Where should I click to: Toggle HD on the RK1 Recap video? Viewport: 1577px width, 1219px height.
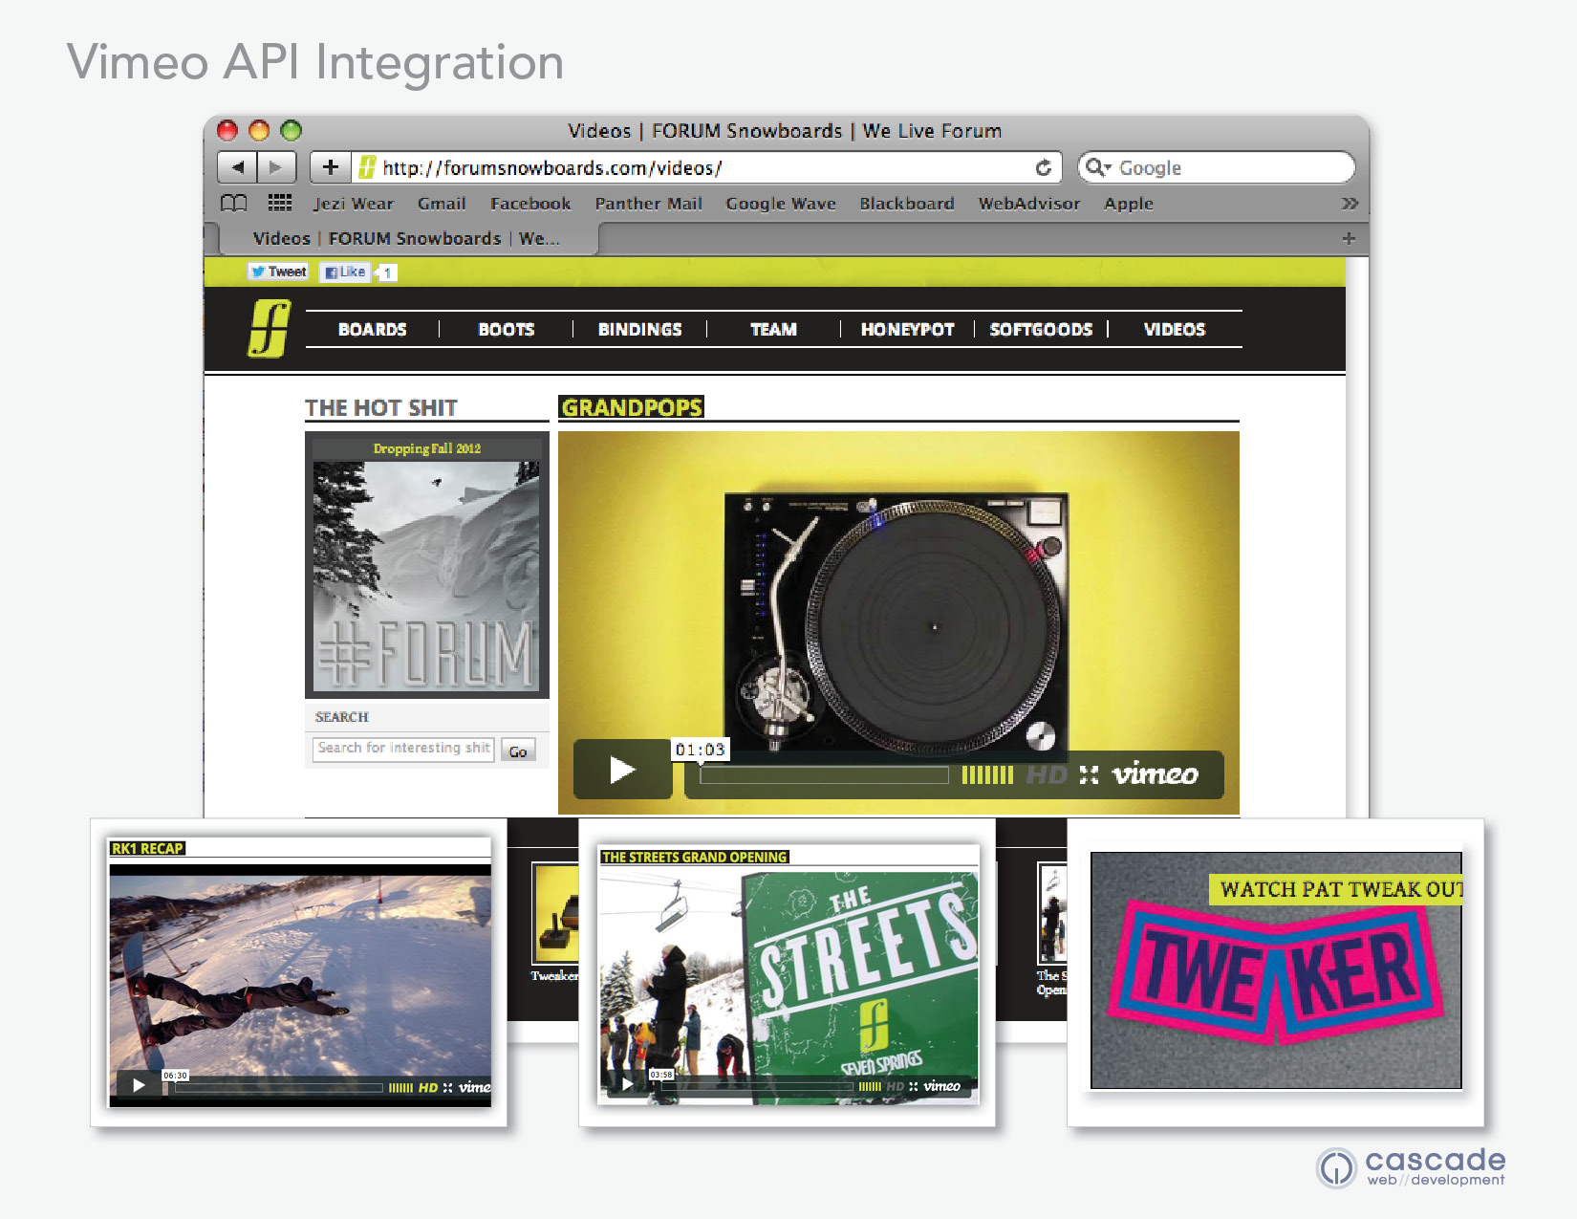(428, 1088)
